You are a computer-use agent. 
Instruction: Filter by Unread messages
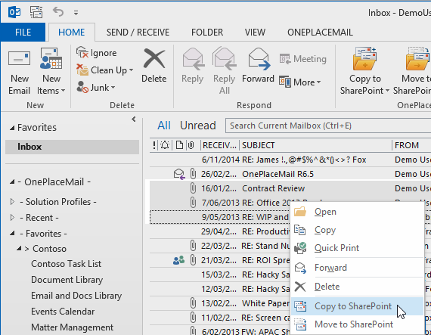point(198,126)
